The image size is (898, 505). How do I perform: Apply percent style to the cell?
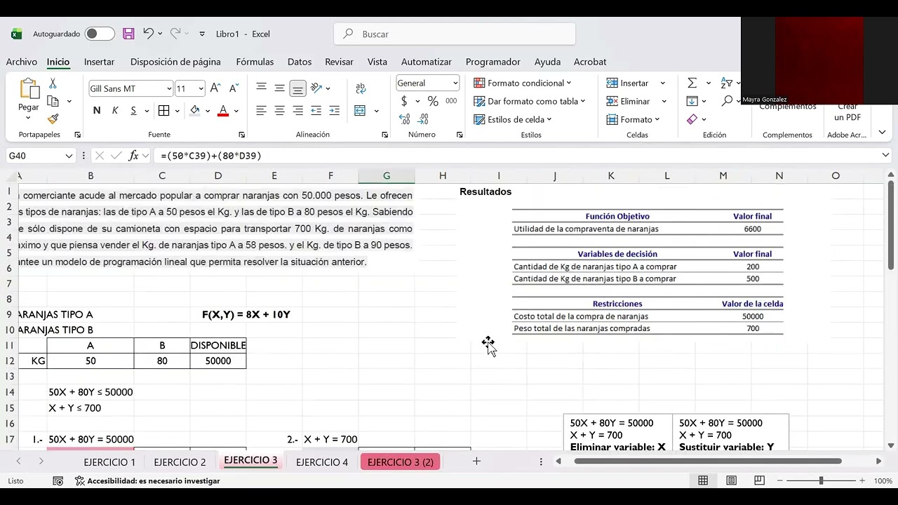433,101
